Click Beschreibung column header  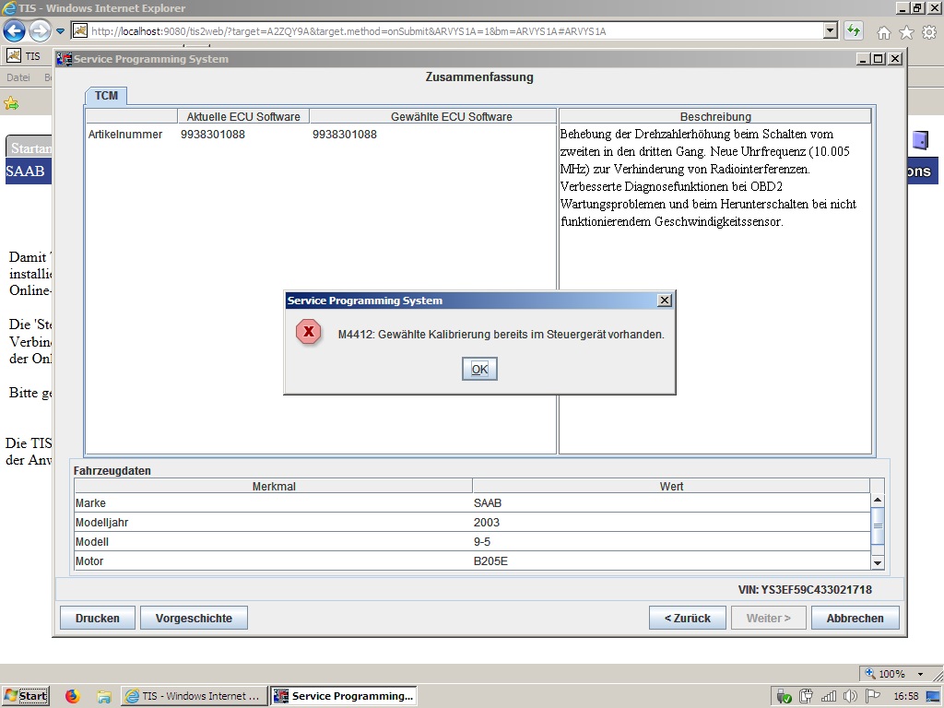coord(715,116)
